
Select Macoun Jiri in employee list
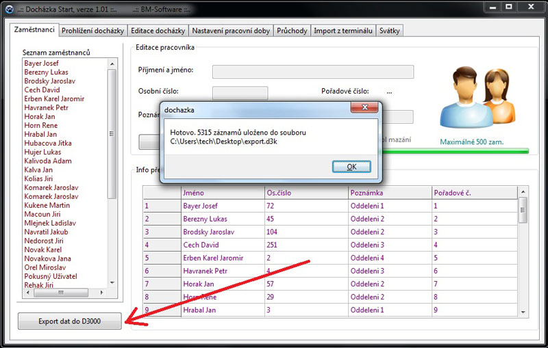[42, 215]
